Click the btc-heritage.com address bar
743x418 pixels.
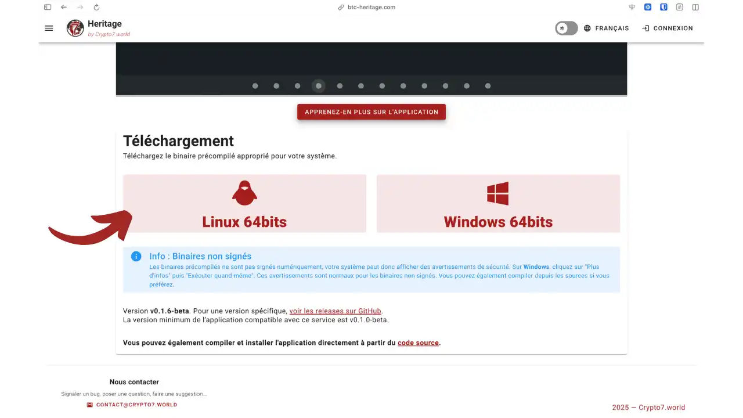click(x=371, y=7)
